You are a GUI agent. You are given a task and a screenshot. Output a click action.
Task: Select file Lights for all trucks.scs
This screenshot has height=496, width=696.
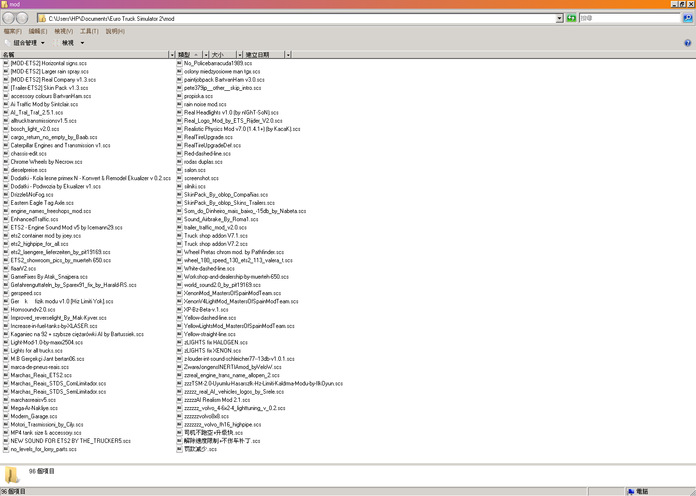pos(37,351)
